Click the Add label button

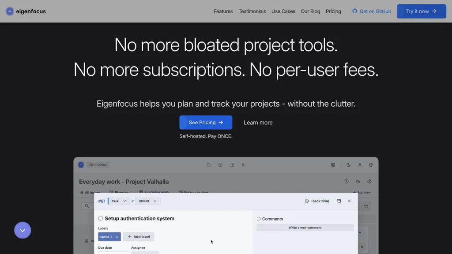[x=139, y=237]
